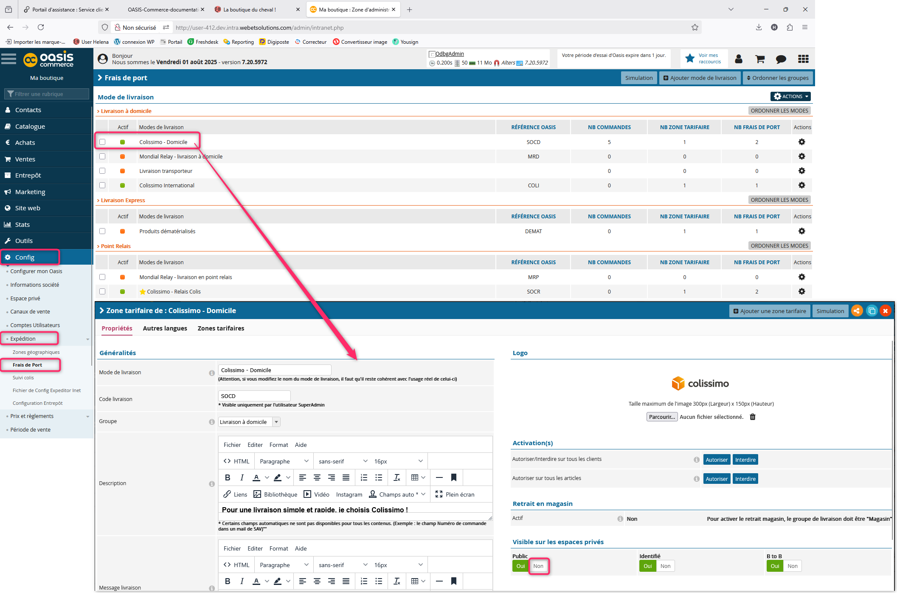Viewport: 897px width, 593px height.
Task: Open the text color picker in Description editor
Action: pyautogui.click(x=267, y=477)
